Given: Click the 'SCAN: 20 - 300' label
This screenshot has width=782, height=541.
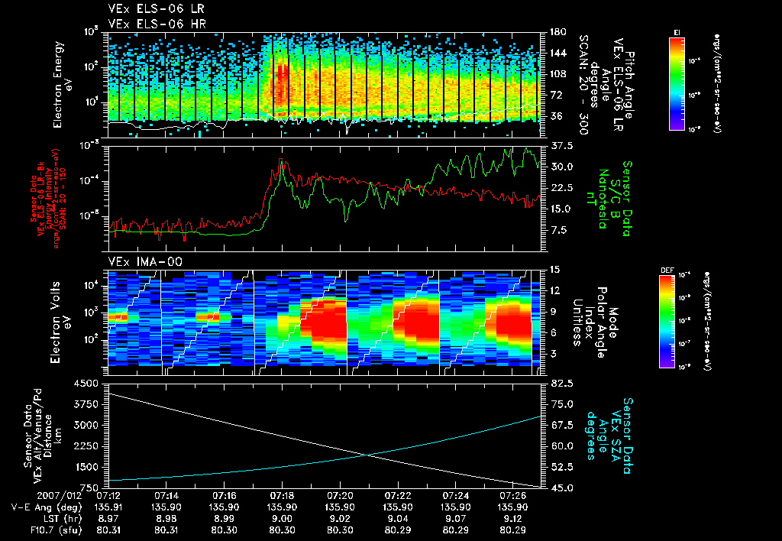Looking at the screenshot, I should click(583, 85).
